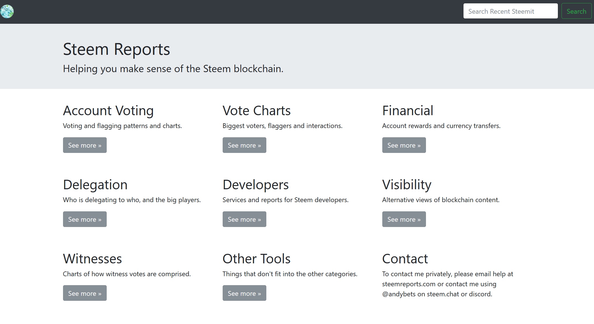The image size is (594, 324).
Task: Click 'Account rewards and currency transfers.' text
Action: pyautogui.click(x=441, y=126)
